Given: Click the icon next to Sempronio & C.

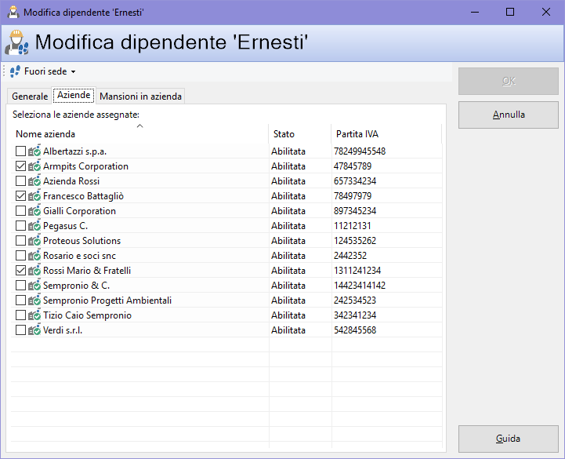Looking at the screenshot, I should tap(34, 286).
